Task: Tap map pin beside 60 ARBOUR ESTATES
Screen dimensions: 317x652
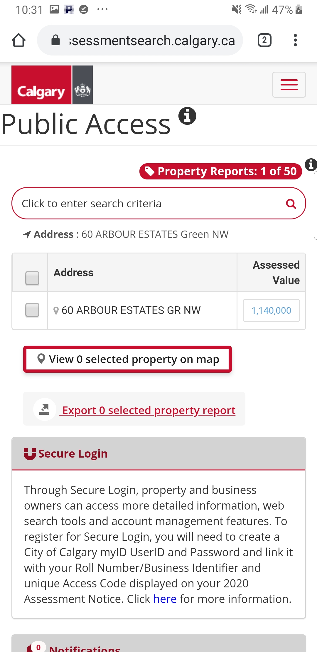Action: tap(56, 310)
